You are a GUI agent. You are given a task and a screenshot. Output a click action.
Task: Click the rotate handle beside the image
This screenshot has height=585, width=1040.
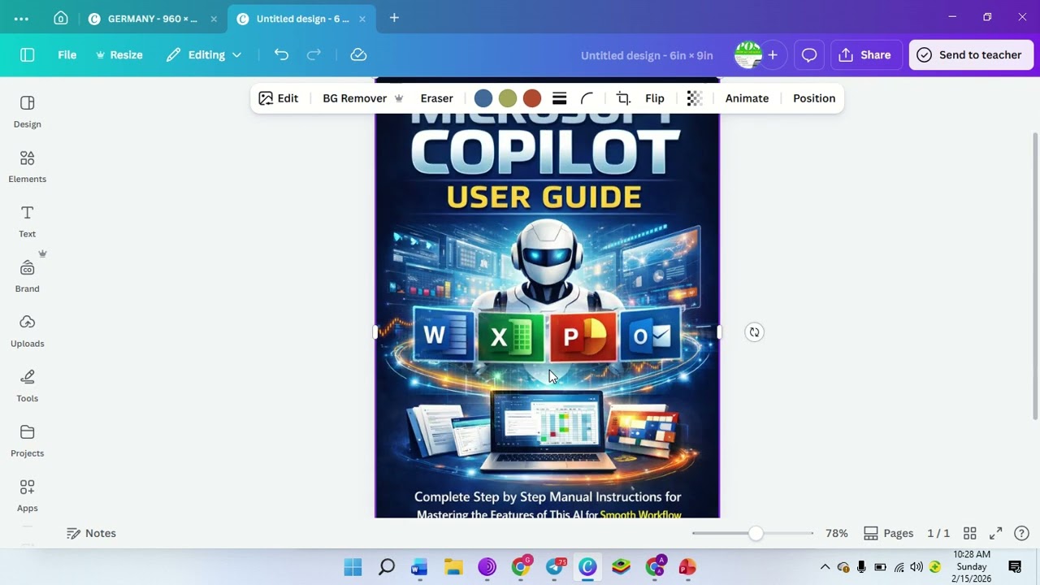tap(754, 331)
